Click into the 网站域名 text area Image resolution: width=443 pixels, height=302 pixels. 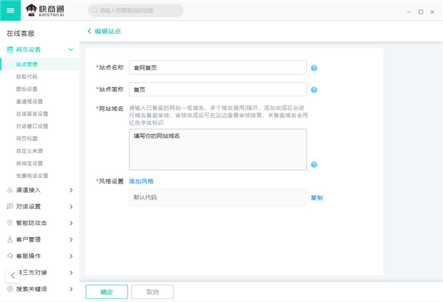pos(217,149)
